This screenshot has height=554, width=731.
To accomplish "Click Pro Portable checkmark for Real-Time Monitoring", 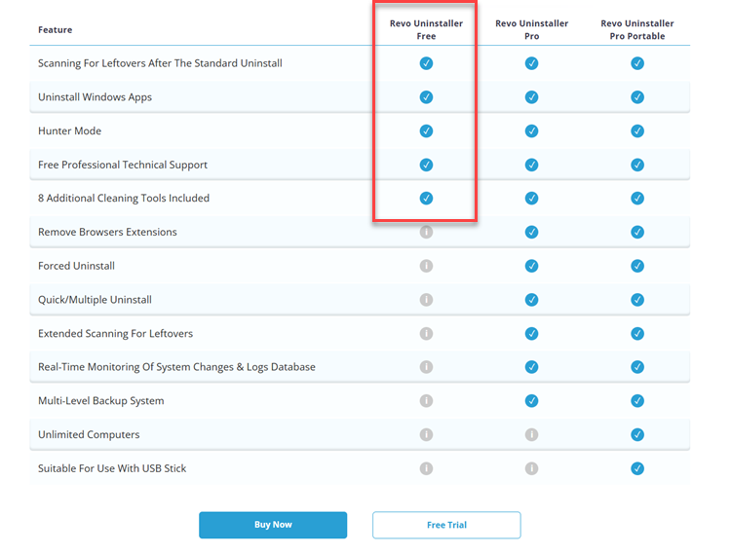I will point(637,367).
